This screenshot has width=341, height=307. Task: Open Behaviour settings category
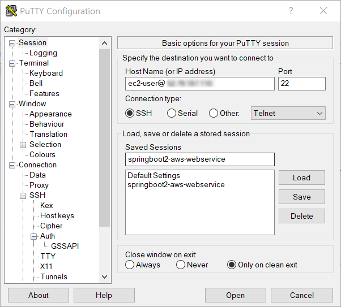coord(47,124)
